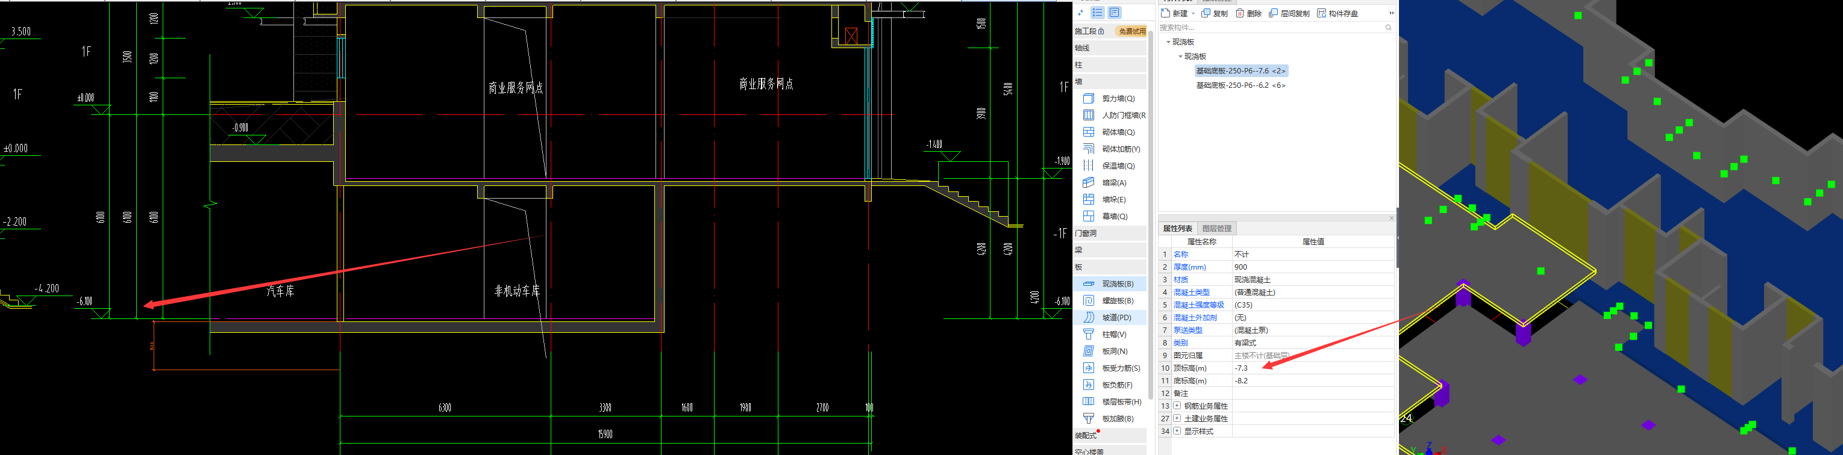The height and width of the screenshot is (455, 1843).
Task: Click the 新建 new component icon
Action: (1165, 13)
